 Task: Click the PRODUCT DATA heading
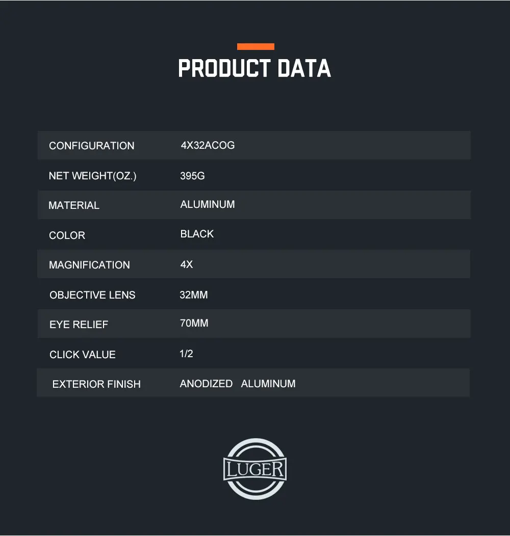pyautogui.click(x=254, y=68)
